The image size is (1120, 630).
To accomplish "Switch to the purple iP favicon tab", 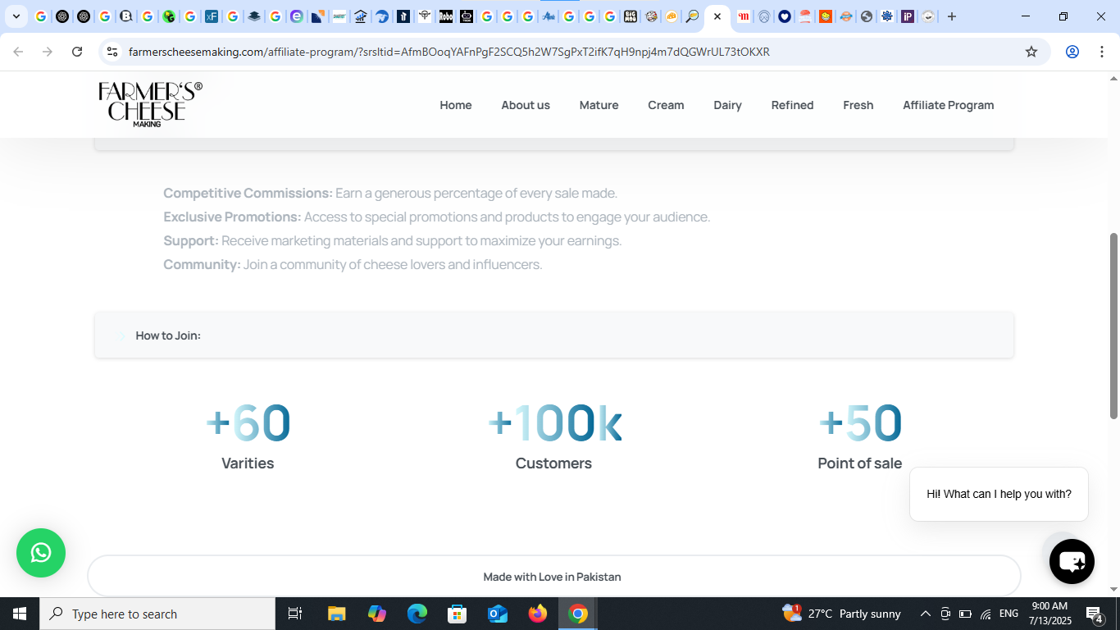I will pyautogui.click(x=908, y=16).
